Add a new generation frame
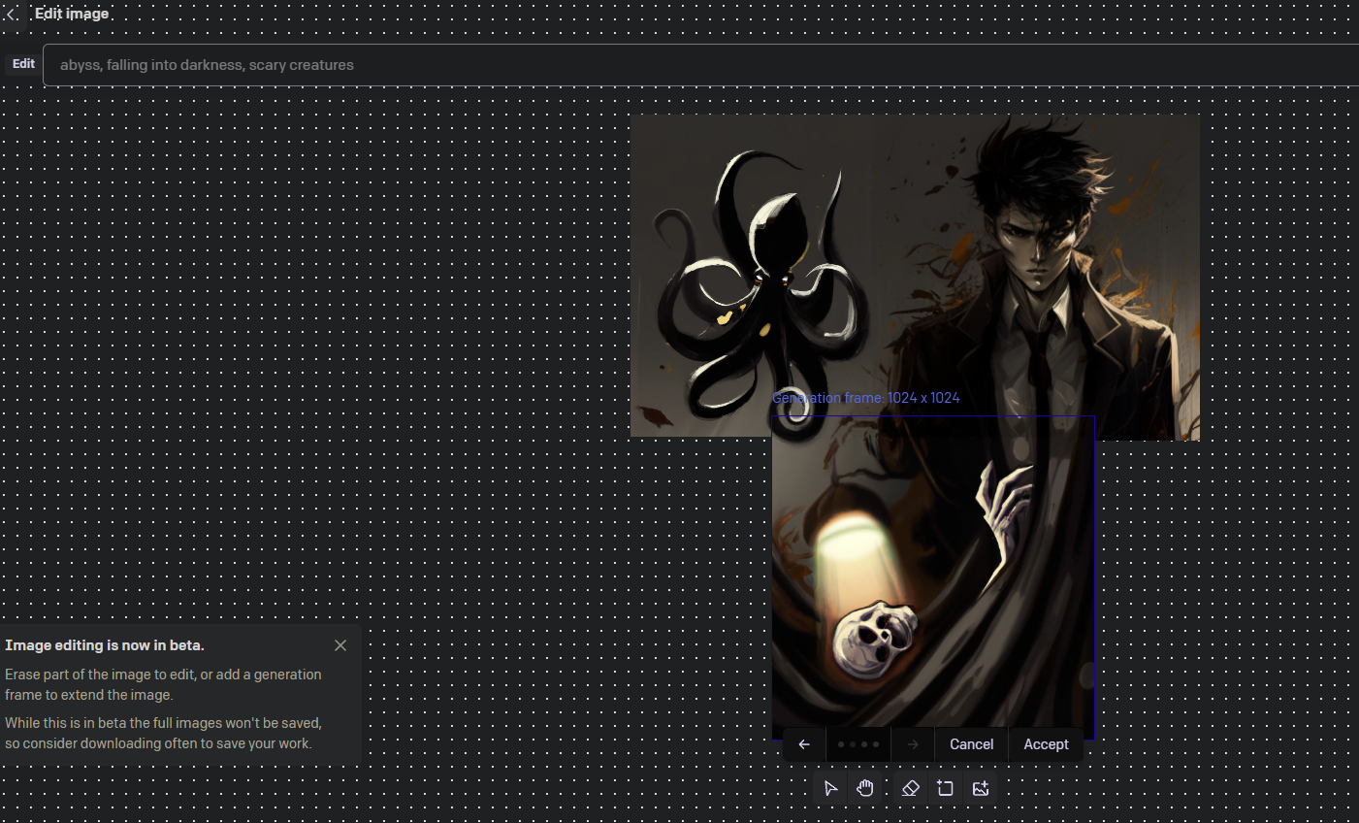1359x823 pixels. pos(945,788)
